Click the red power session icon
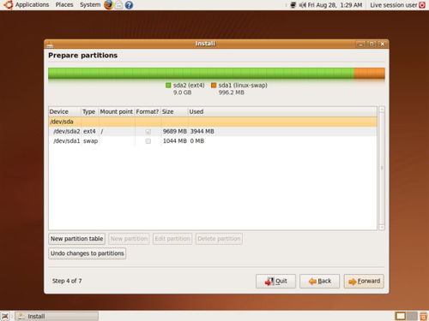The width and height of the screenshot is (429, 321). tap(422, 5)
